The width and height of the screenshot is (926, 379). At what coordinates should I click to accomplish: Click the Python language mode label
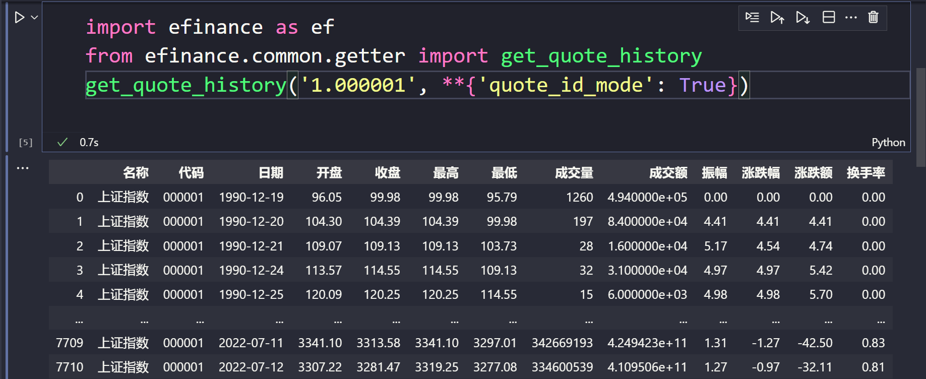[888, 143]
